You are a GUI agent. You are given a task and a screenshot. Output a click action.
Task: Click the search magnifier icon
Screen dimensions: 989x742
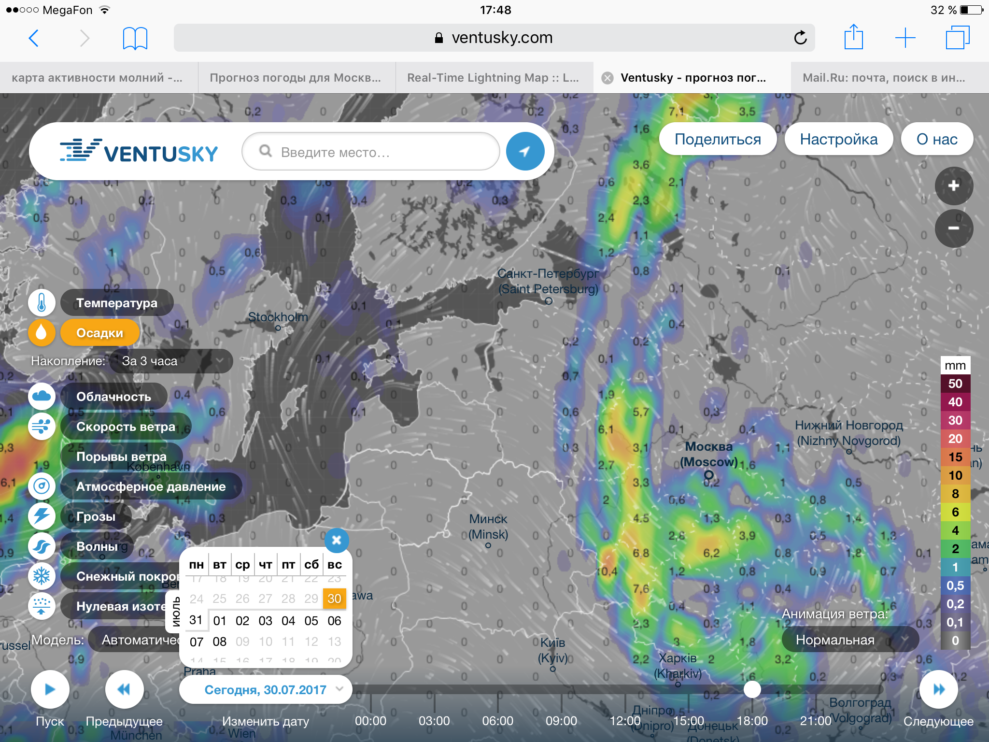point(266,151)
